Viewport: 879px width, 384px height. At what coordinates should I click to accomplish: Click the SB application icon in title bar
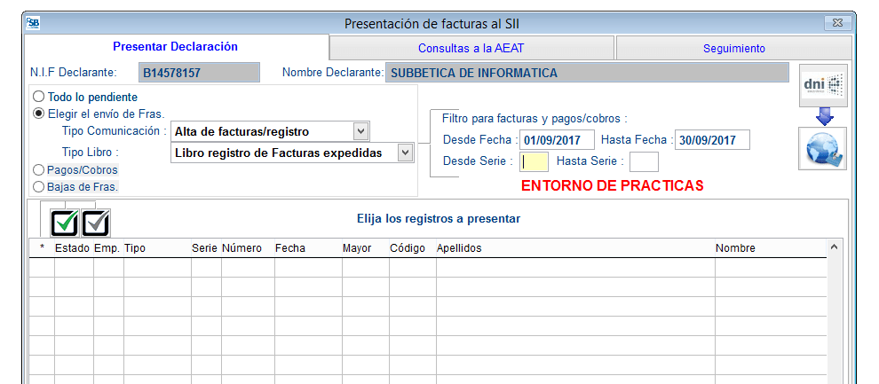[32, 23]
